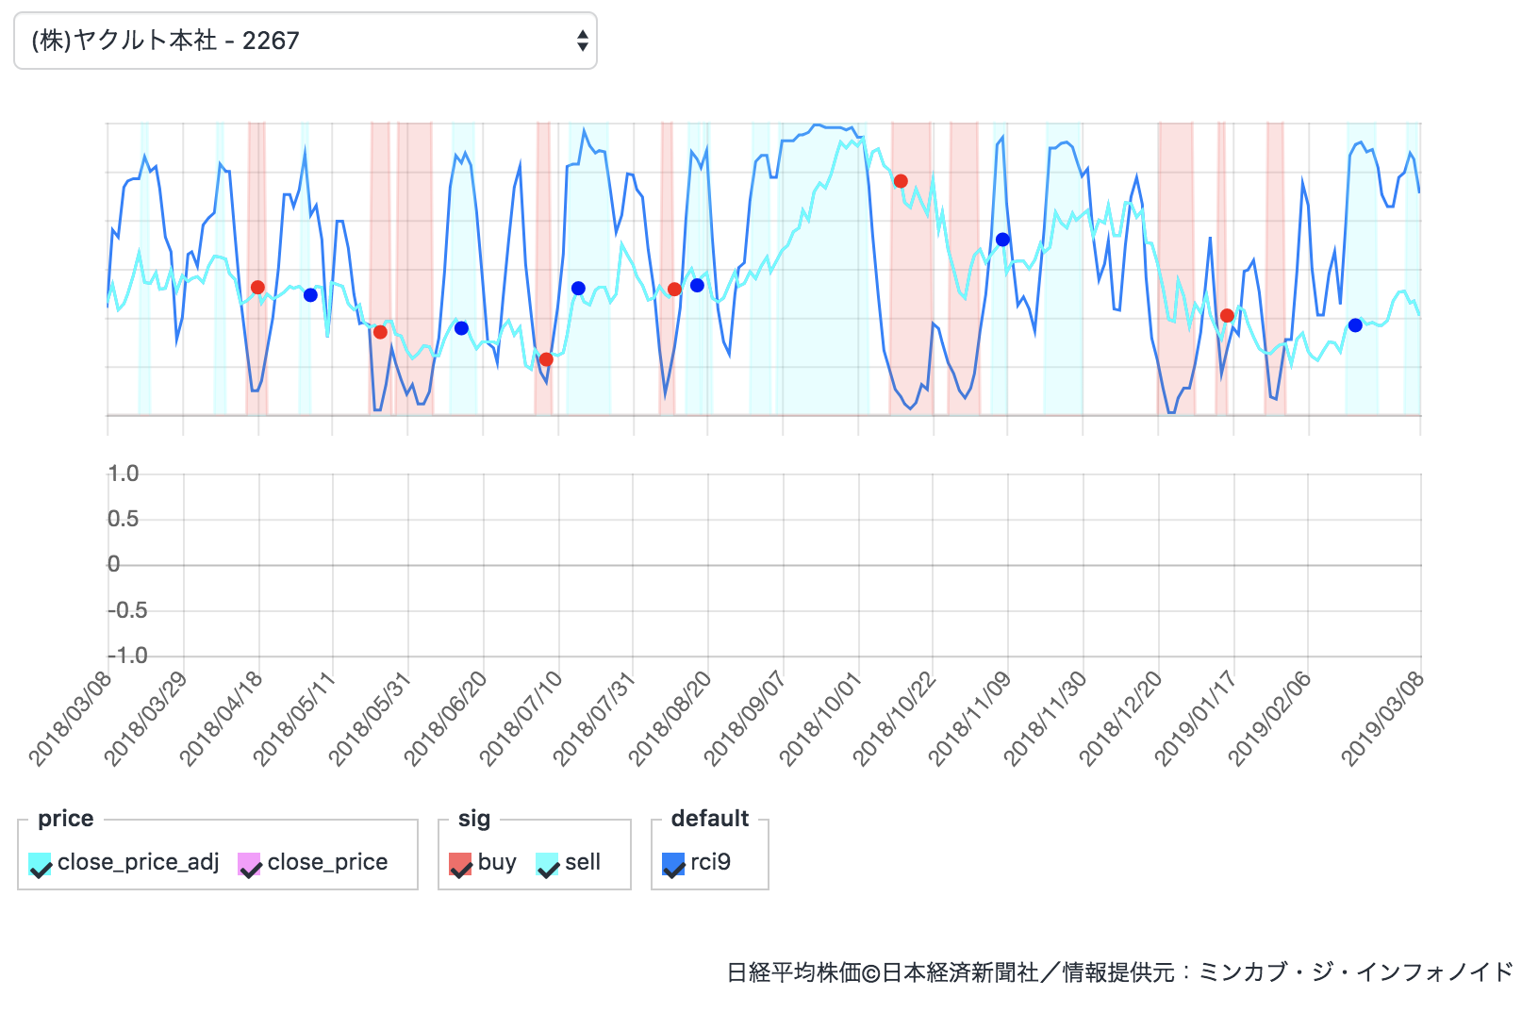The height and width of the screenshot is (1013, 1522).
Task: Click the red buy marker near 2018/10/01
Action: [x=902, y=179]
